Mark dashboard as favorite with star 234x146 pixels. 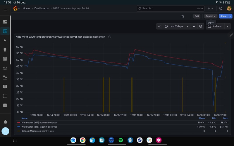coord(183,16)
